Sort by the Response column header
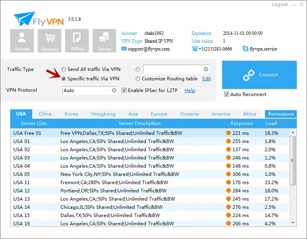 pyautogui.click(x=241, y=123)
